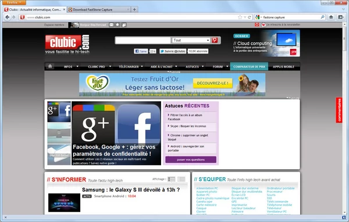
Task: Click the red search button on Clubic
Action: [215, 40]
